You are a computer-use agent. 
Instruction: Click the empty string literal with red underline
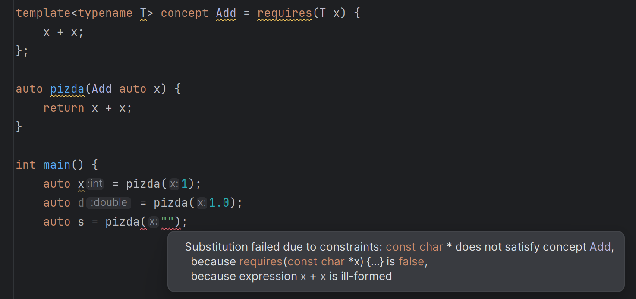[167, 222]
